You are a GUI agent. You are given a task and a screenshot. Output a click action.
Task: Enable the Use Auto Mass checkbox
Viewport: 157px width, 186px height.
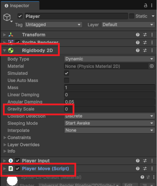coord(67,80)
